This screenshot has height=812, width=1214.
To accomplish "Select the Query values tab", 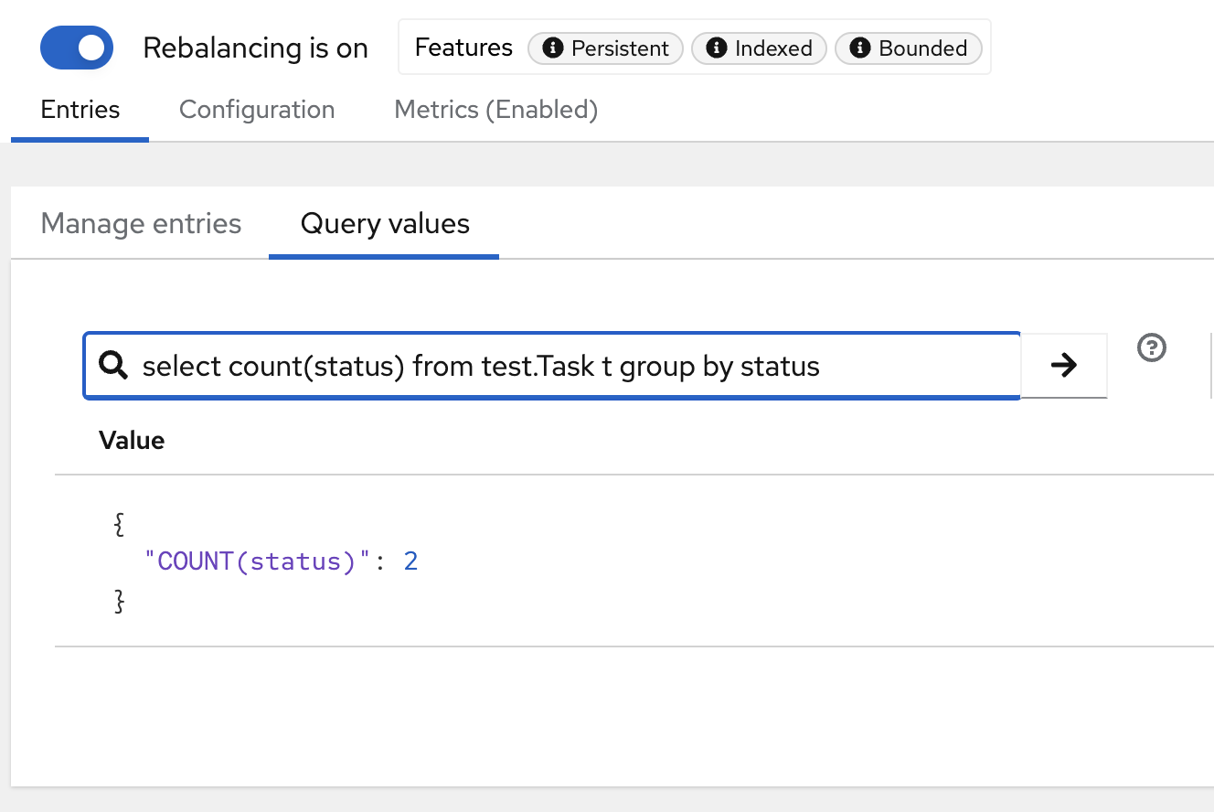I will coord(385,224).
